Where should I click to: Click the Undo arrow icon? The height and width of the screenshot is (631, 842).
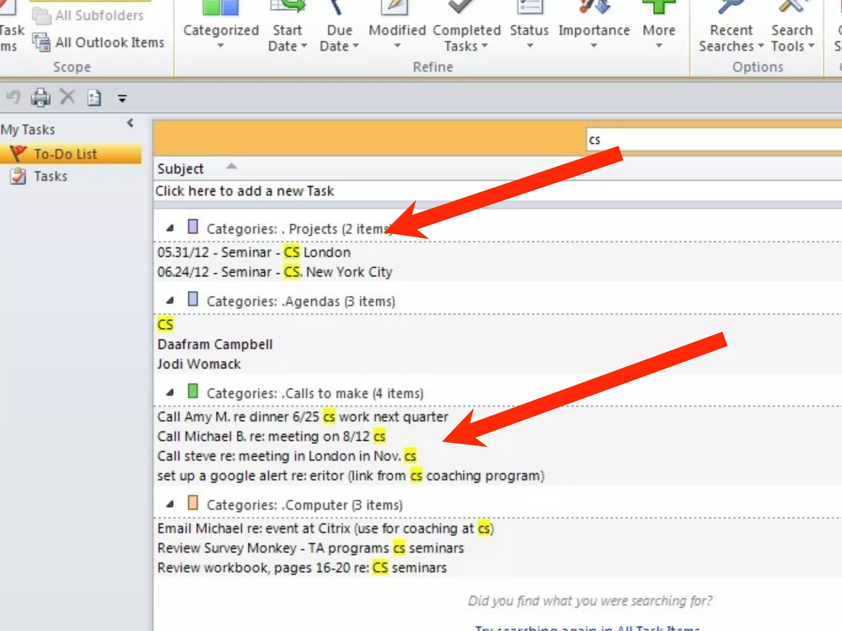coord(13,97)
